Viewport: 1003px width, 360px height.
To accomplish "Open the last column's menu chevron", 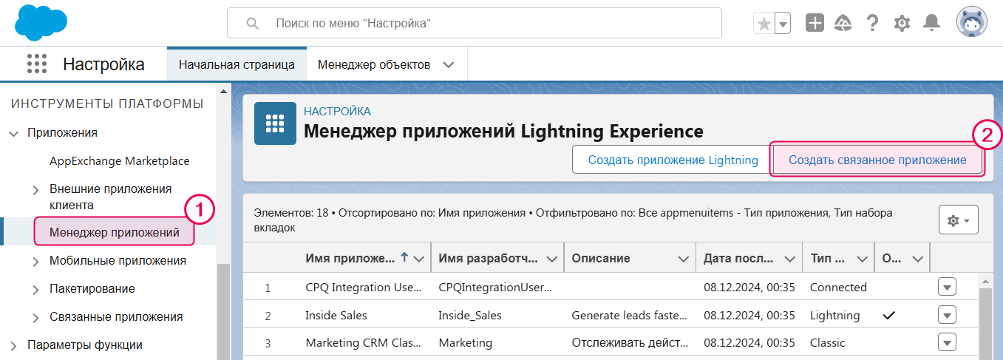I will (x=917, y=259).
